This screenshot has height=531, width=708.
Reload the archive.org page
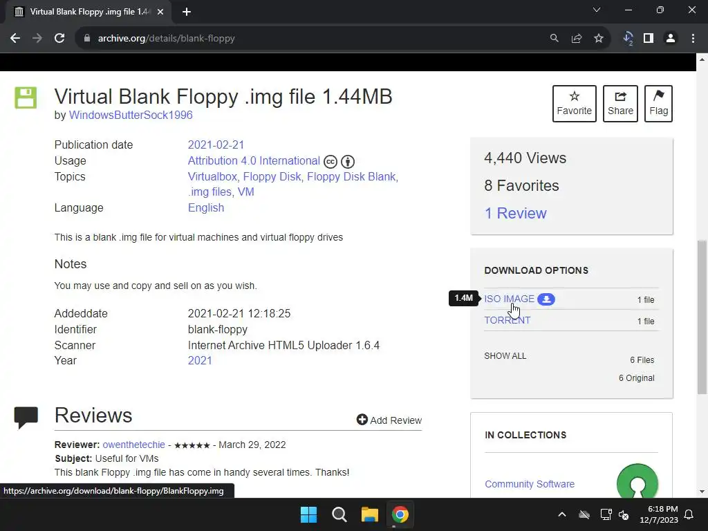pos(59,39)
